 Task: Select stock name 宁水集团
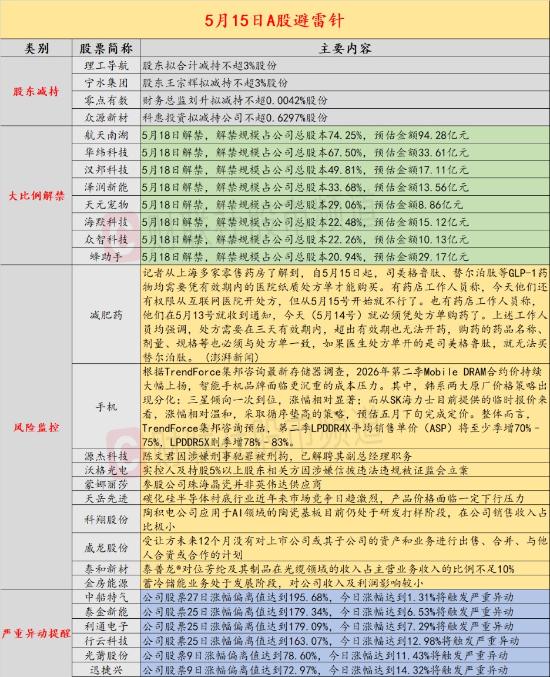[x=106, y=83]
